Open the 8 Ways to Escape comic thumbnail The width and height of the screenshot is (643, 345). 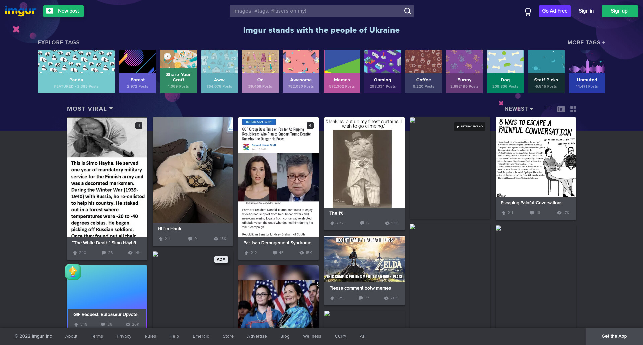tap(536, 157)
